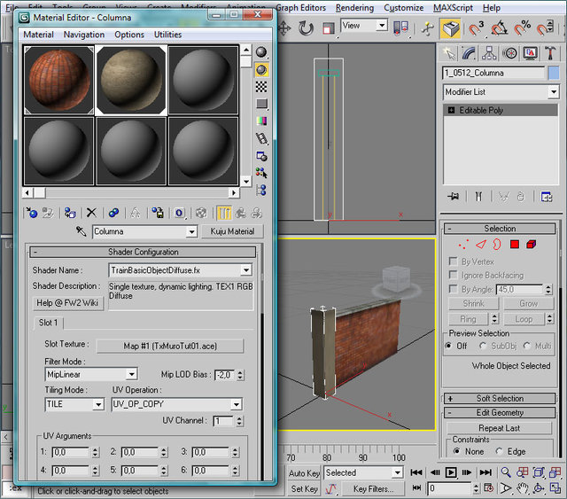Select Edge constraint radio button
Image resolution: width=567 pixels, height=499 pixels.
click(x=501, y=451)
